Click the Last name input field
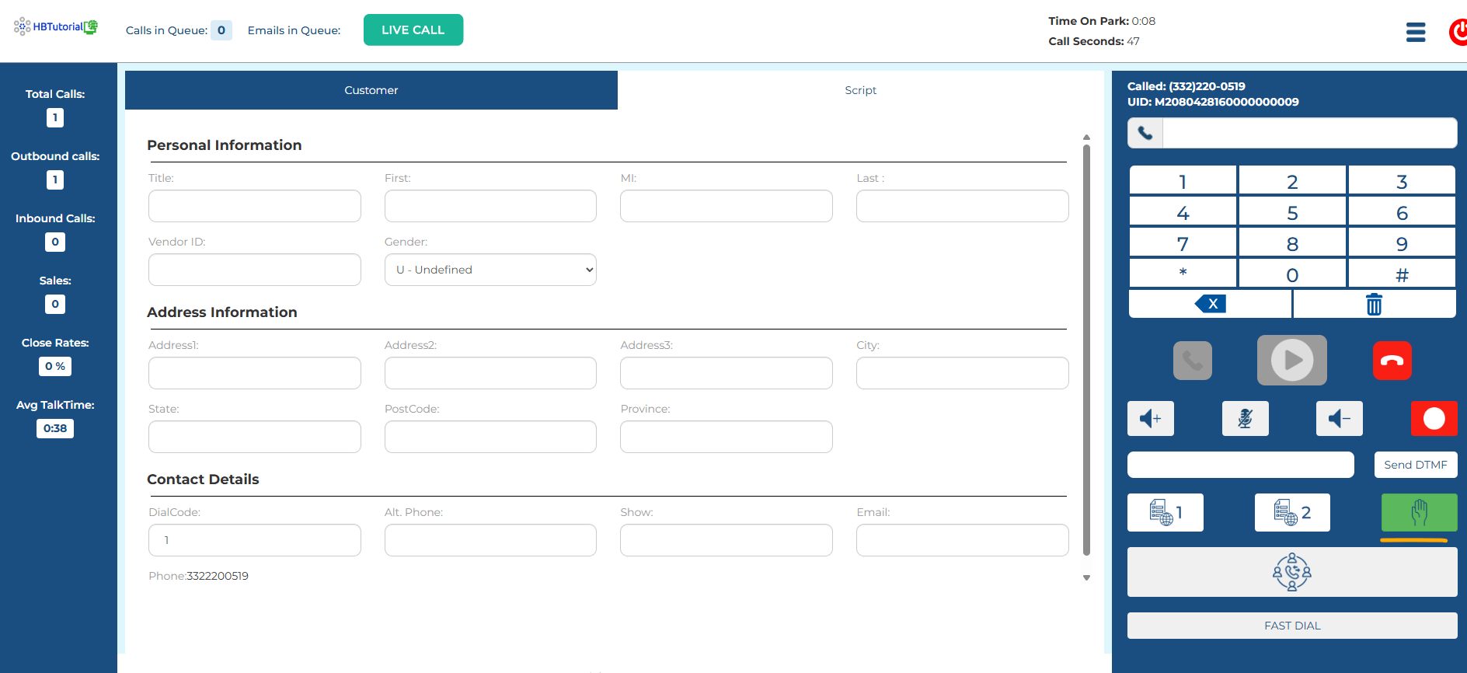The height and width of the screenshot is (673, 1467). coord(963,206)
